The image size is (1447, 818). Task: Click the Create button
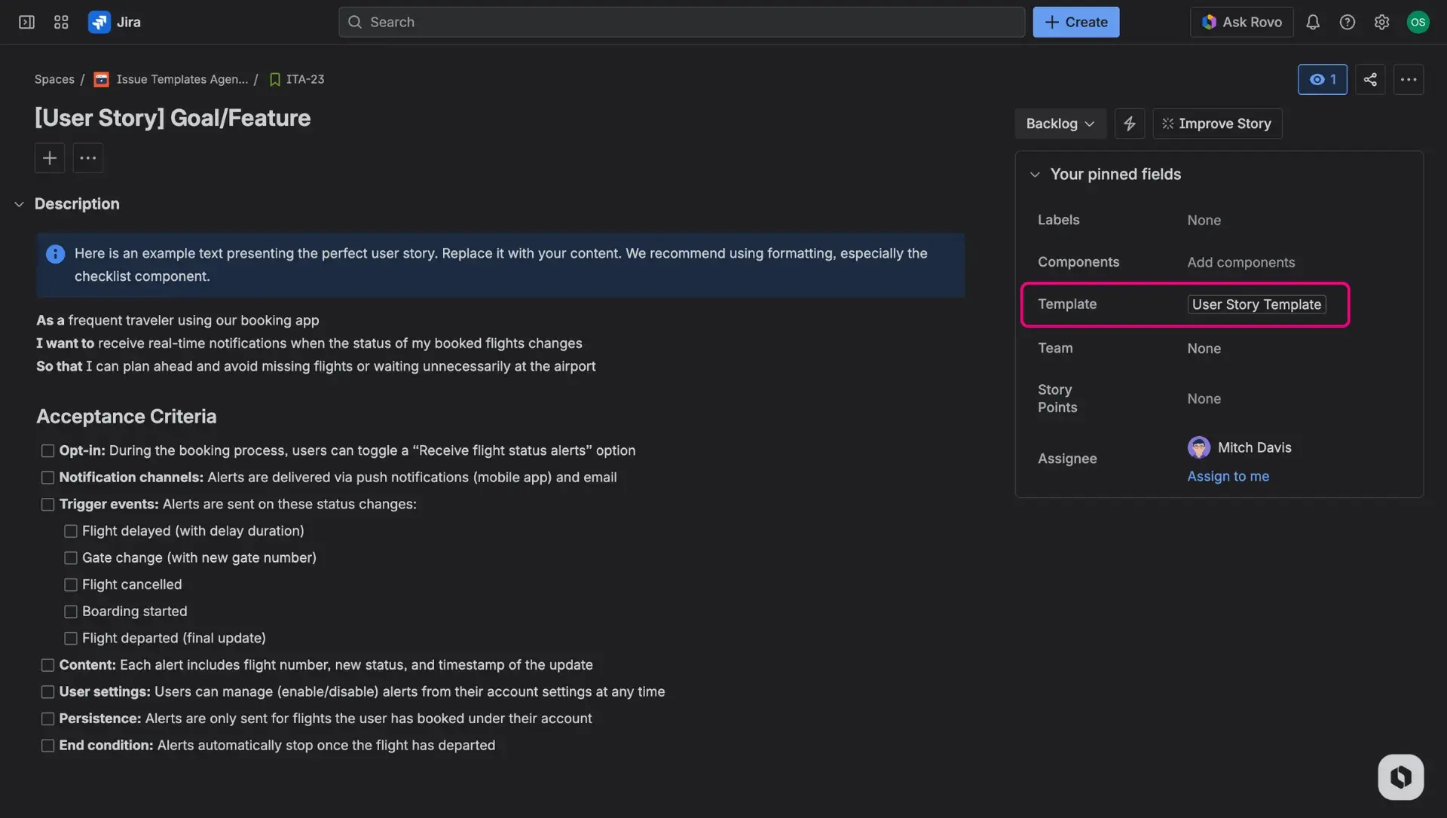pos(1075,22)
